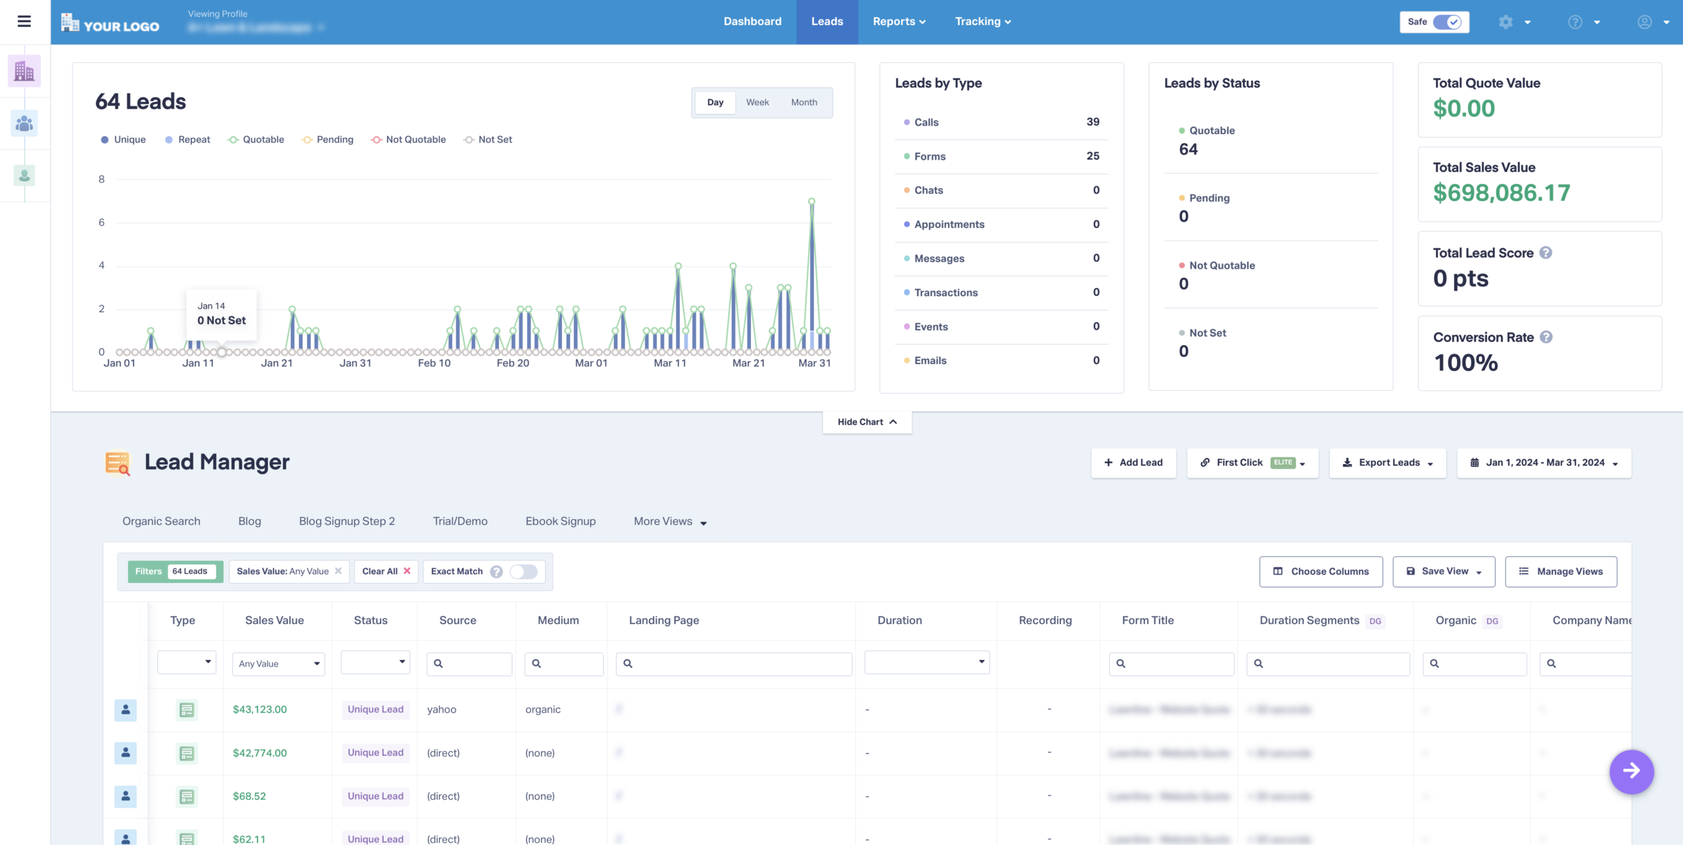Image resolution: width=1683 pixels, height=845 pixels.
Task: Open the Export Leads dropdown
Action: tap(1387, 463)
